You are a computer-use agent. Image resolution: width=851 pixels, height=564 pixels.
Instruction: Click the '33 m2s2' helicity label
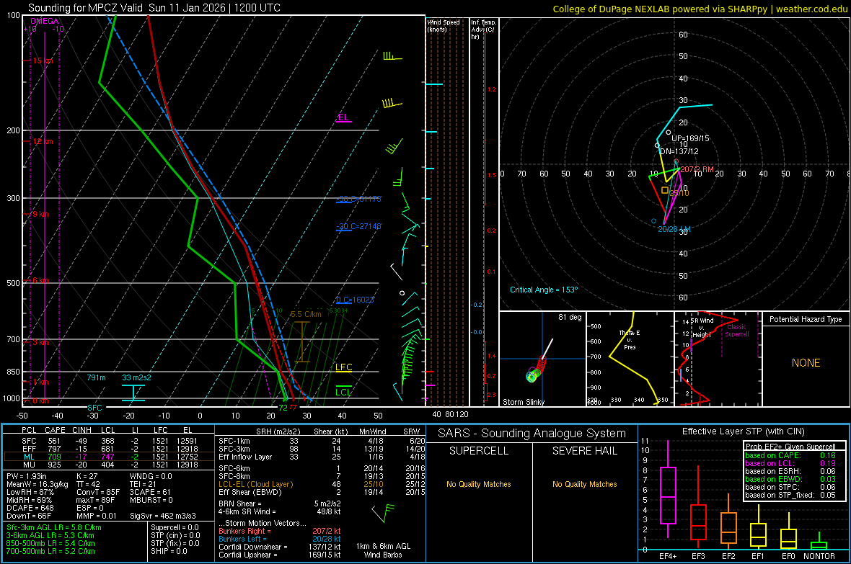[137, 377]
